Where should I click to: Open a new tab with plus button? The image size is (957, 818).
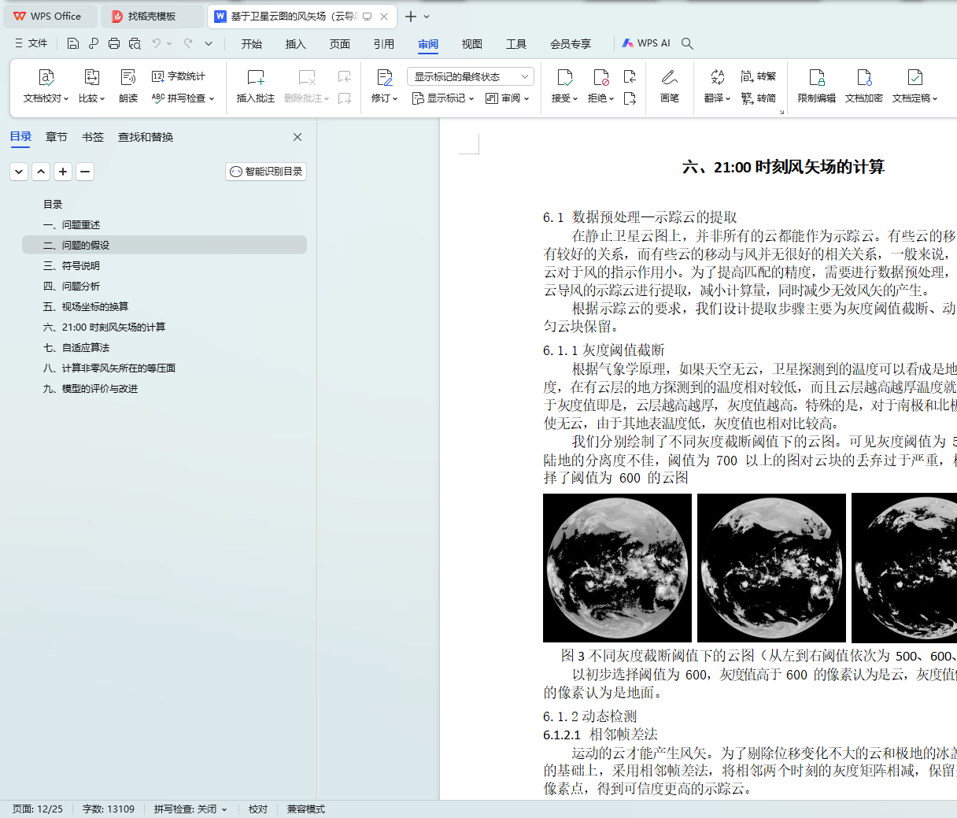point(411,16)
